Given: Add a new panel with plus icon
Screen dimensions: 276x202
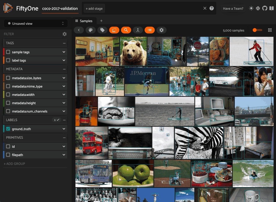Looking at the screenshot, I should tap(101, 21).
